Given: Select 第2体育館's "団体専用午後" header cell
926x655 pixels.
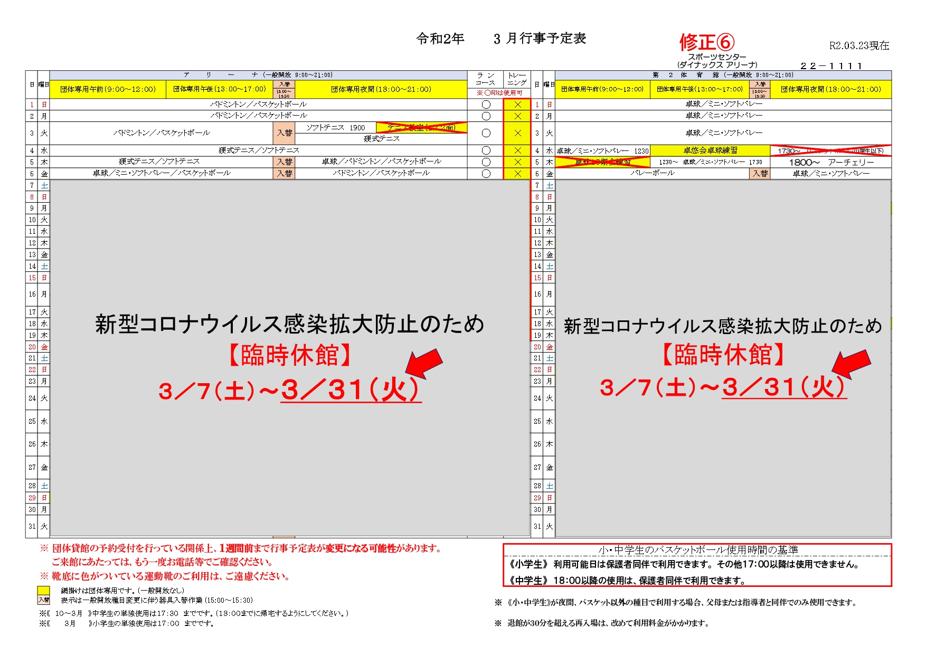Looking at the screenshot, I should point(700,89).
